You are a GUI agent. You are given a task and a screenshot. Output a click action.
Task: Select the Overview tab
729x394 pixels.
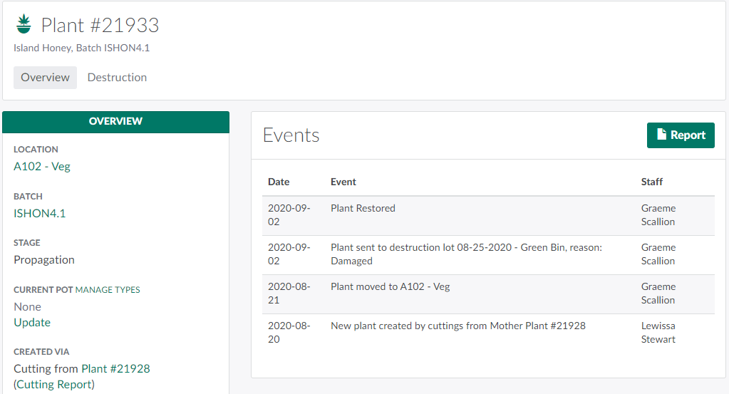(45, 77)
